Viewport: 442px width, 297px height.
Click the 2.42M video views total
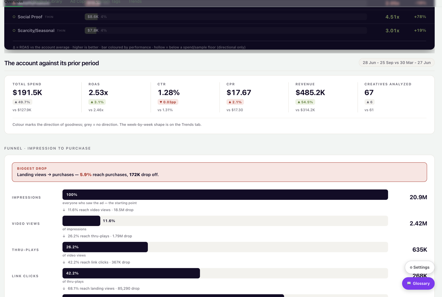418,223
